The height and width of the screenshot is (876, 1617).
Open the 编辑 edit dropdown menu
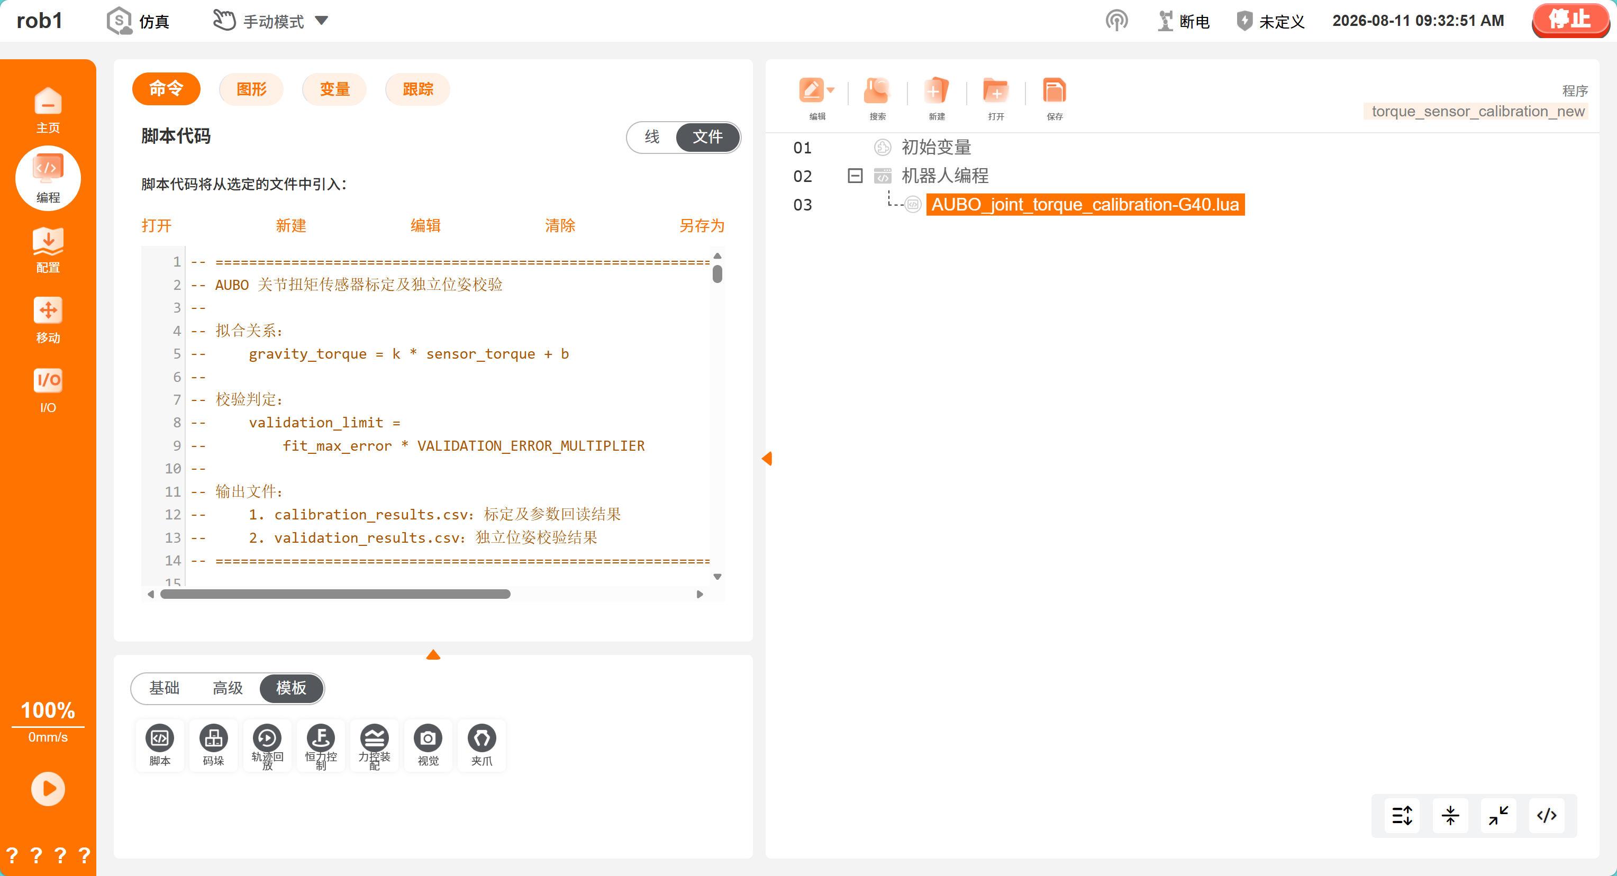pyautogui.click(x=816, y=98)
